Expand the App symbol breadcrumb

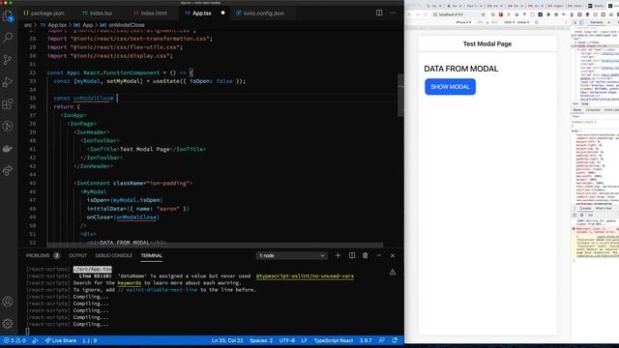(83, 25)
